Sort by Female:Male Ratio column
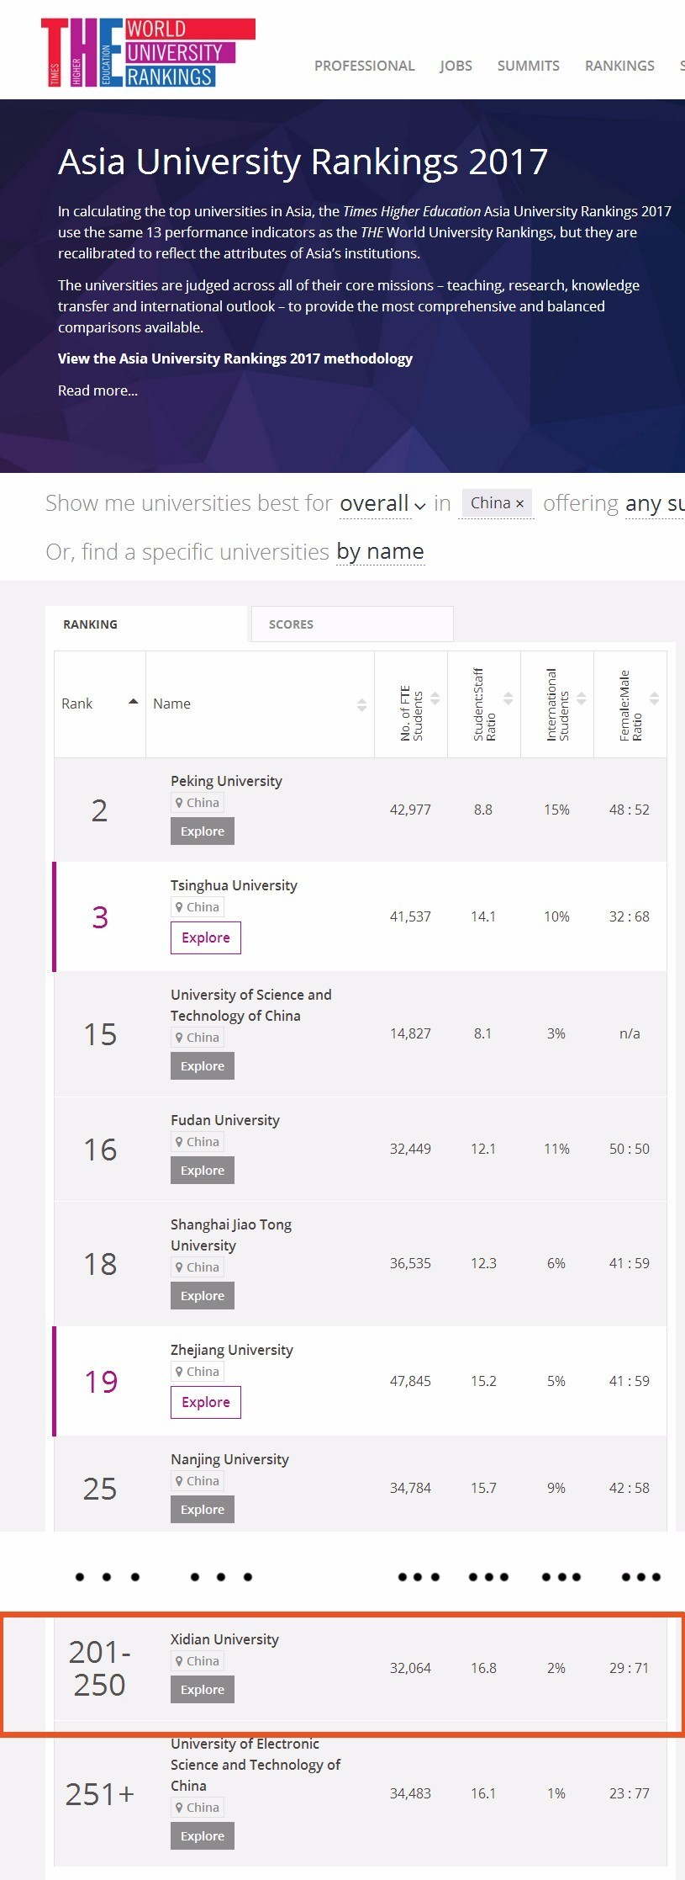The height and width of the screenshot is (1880, 685). click(654, 698)
